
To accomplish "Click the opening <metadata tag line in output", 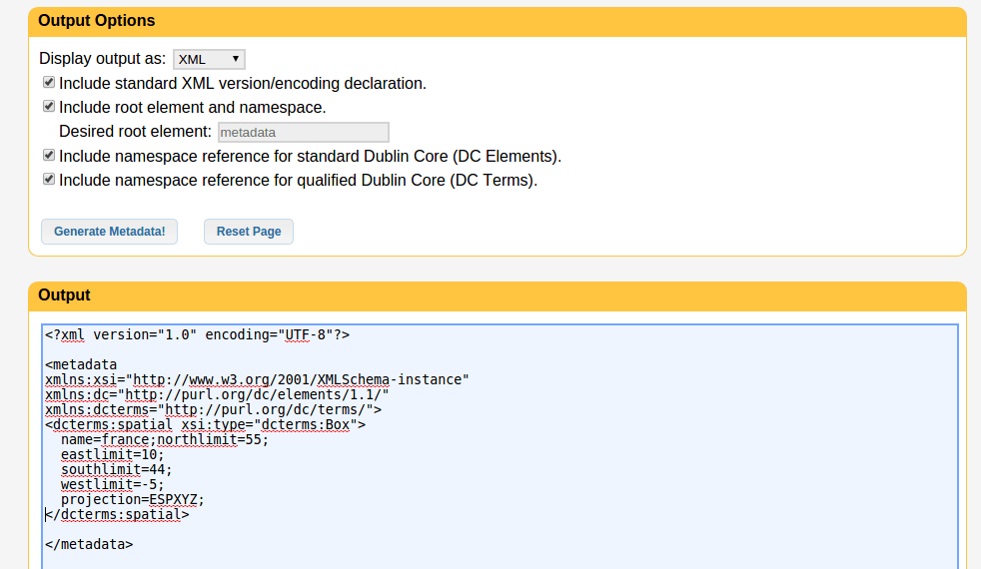I will pos(82,364).
